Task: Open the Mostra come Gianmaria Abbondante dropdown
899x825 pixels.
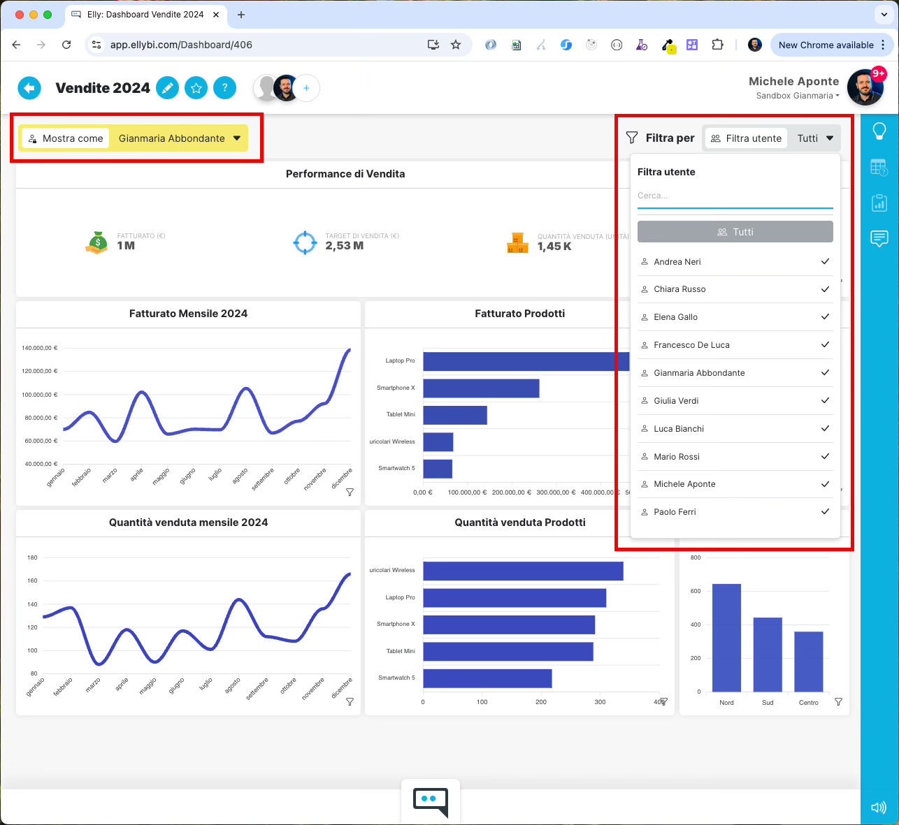Action: [x=179, y=138]
